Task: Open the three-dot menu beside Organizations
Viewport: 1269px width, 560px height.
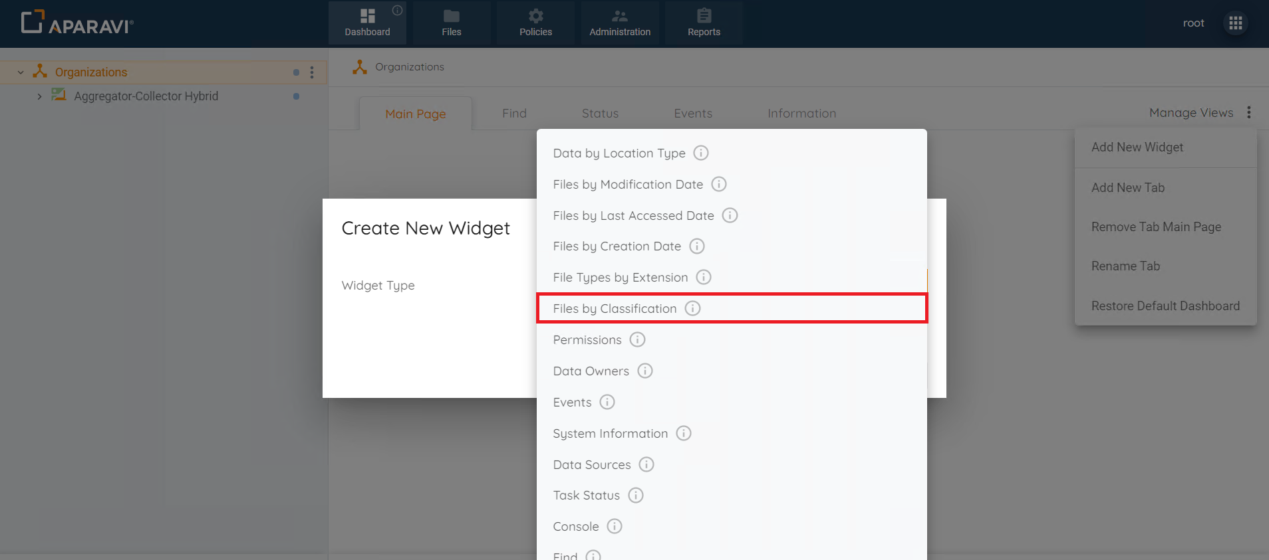Action: click(312, 72)
